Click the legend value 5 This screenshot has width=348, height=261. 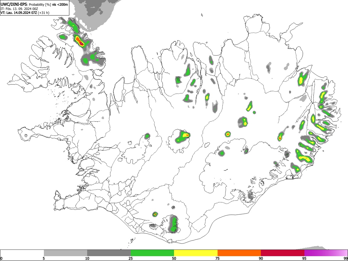point(44,258)
